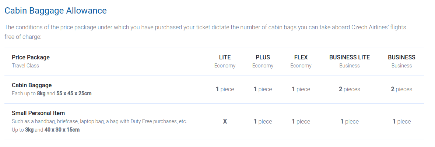Image resolution: width=435 pixels, height=147 pixels.
Task: Click Cabin Baggage value for FLEX package
Action: click(301, 89)
